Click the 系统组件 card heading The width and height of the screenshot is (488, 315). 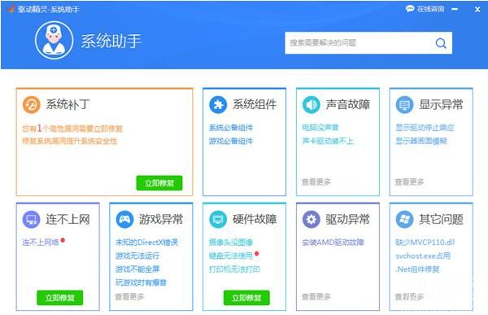(255, 104)
